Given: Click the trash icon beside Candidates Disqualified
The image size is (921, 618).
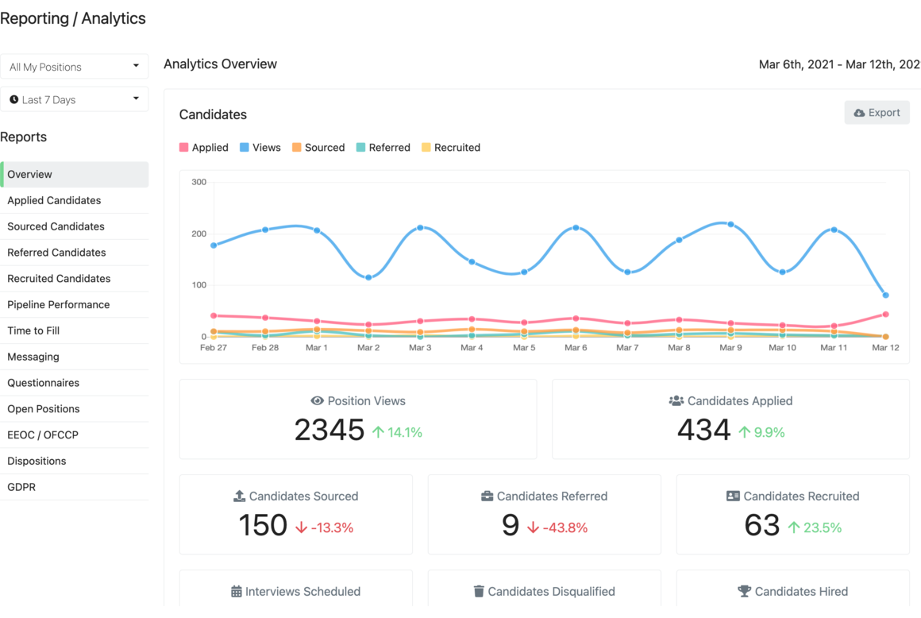Looking at the screenshot, I should (x=479, y=591).
